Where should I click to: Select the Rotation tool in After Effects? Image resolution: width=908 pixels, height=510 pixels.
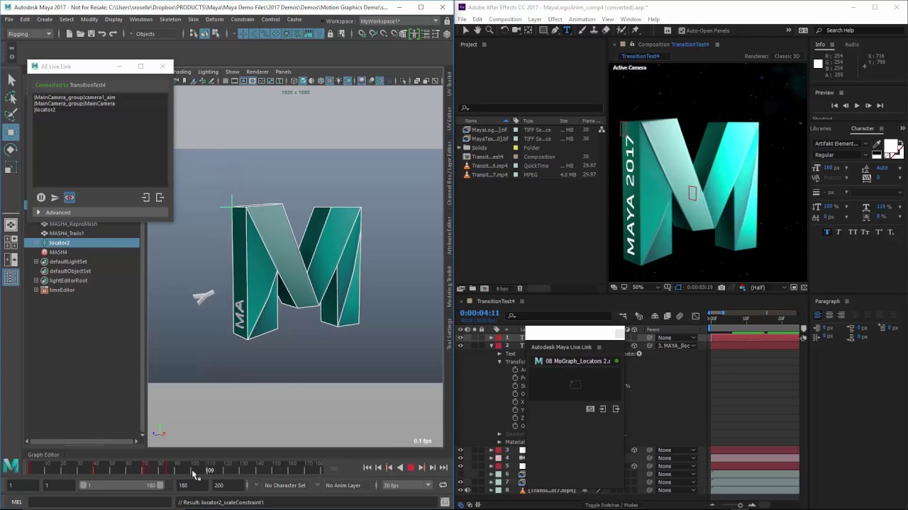coord(504,30)
